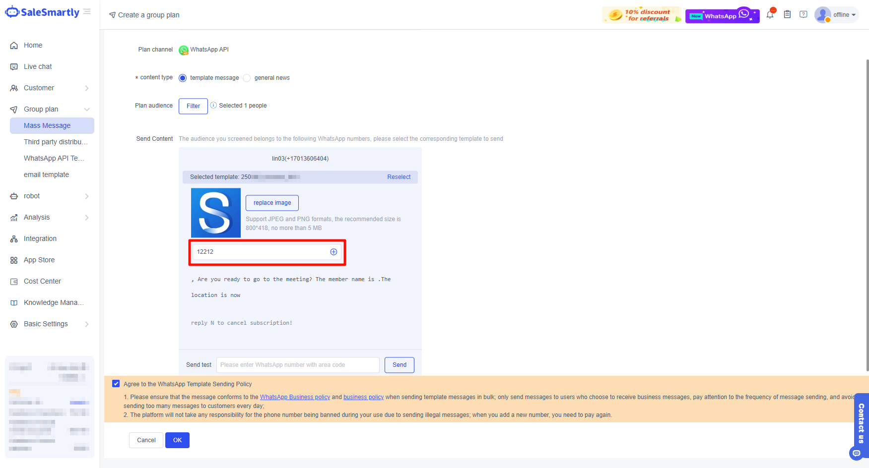Click the Send test WhatsApp number field
The height and width of the screenshot is (468, 869).
click(298, 365)
